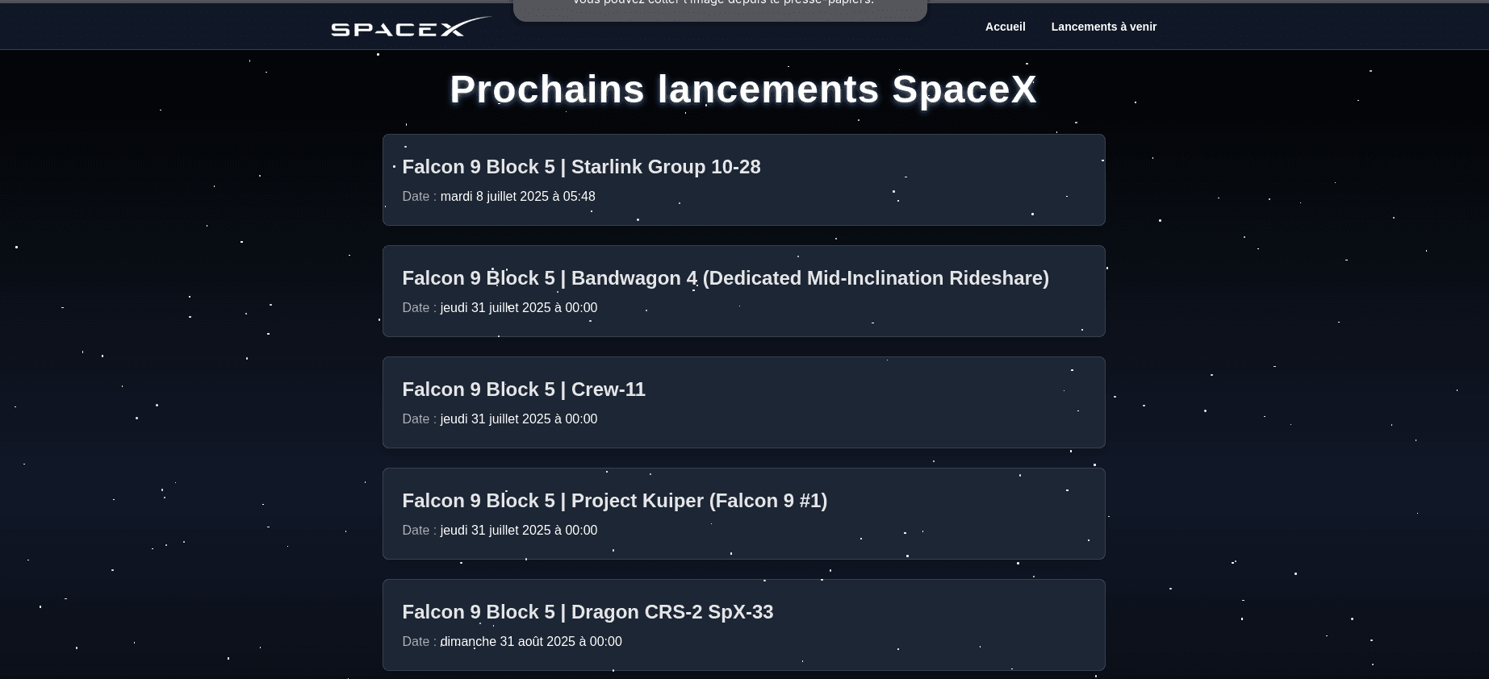The width and height of the screenshot is (1489, 679).
Task: Click the Crew-11 launch date text
Action: 500,419
